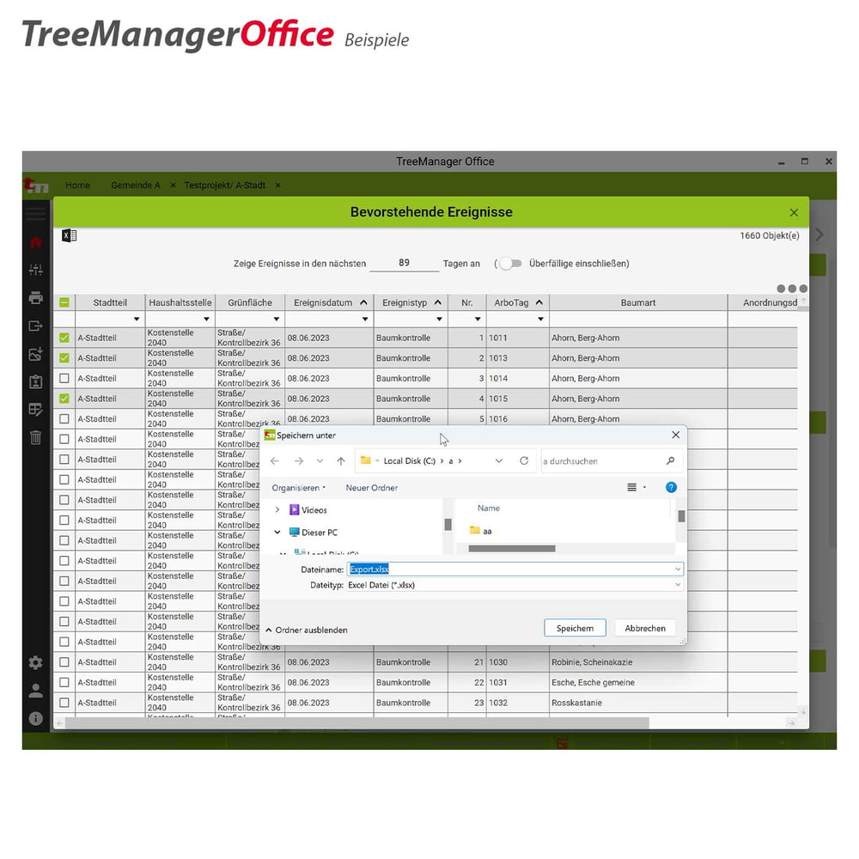Close the Bevorstehende Ereignisse panel
This screenshot has width=859, height=859.
[794, 212]
